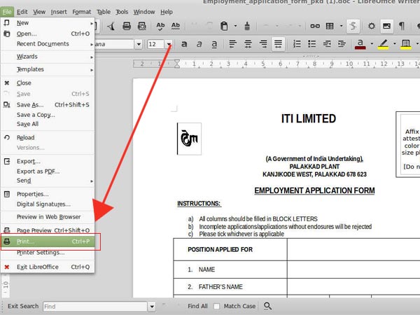420x315 pixels.
Task: Increase paragraph indent
Action: click(x=342, y=43)
